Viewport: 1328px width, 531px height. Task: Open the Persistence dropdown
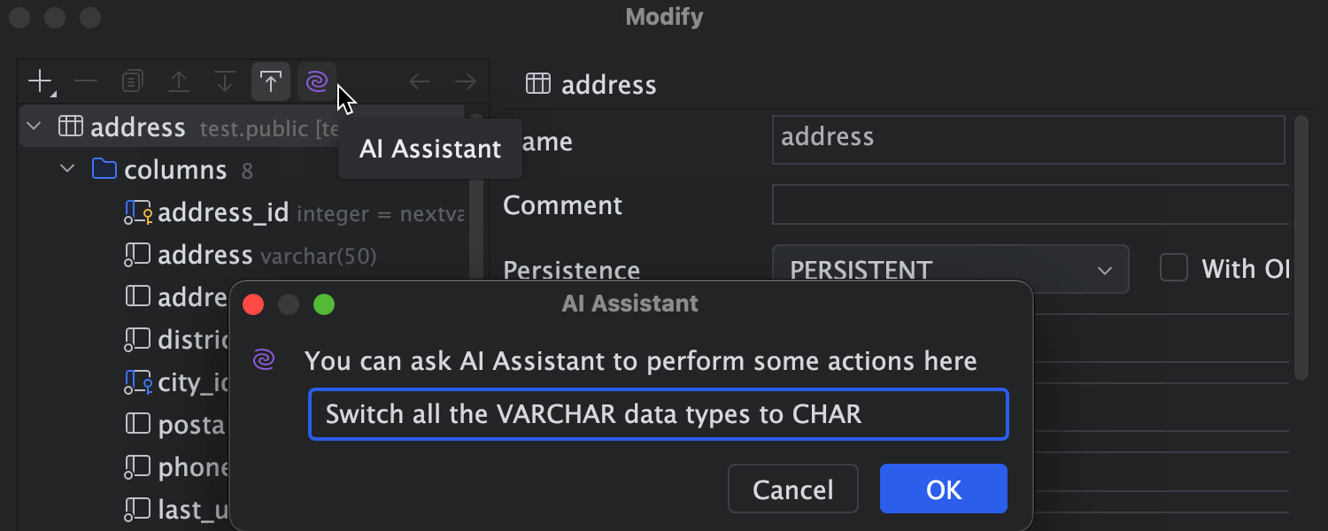point(950,269)
